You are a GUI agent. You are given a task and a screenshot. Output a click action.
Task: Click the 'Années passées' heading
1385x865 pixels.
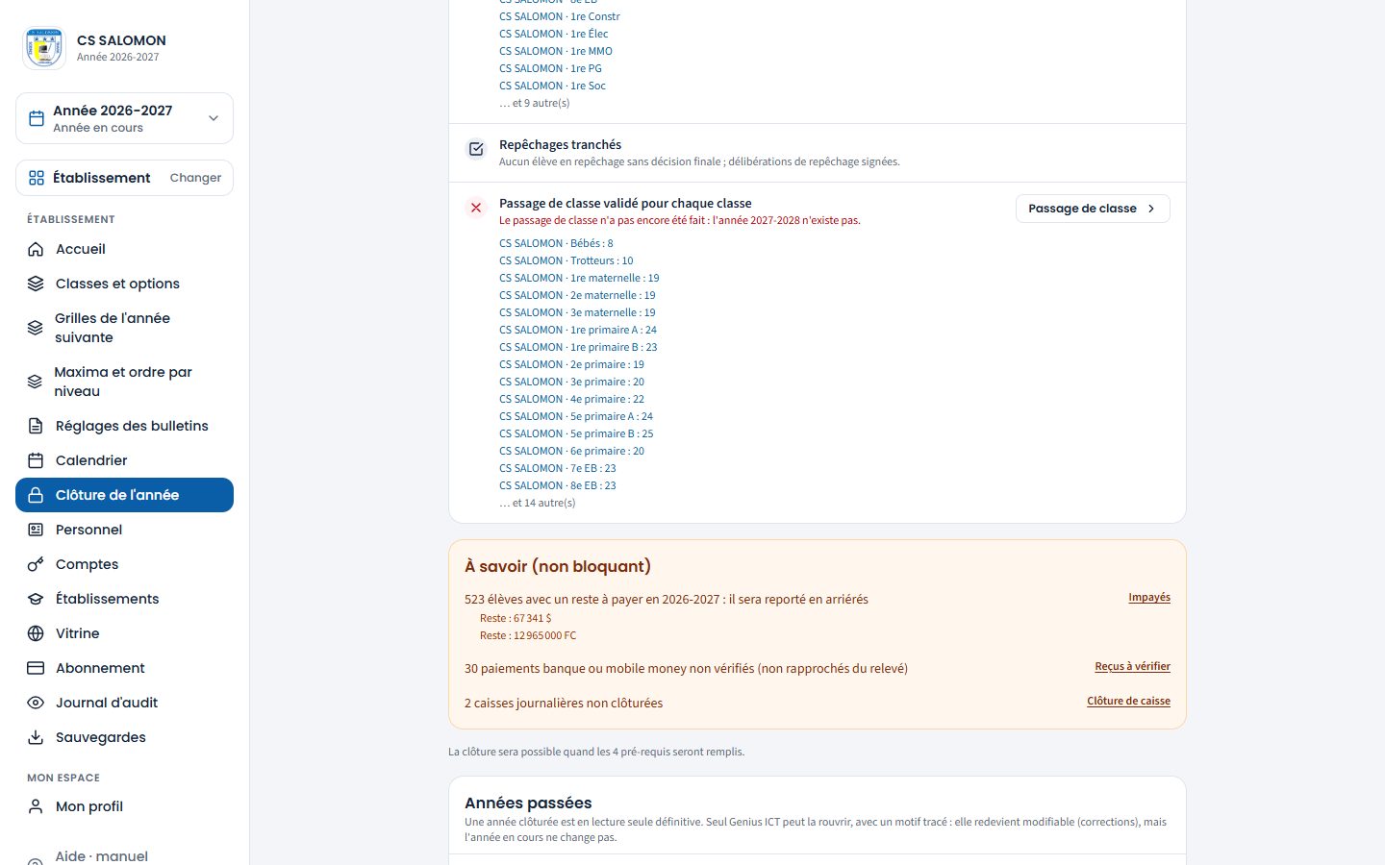[528, 803]
